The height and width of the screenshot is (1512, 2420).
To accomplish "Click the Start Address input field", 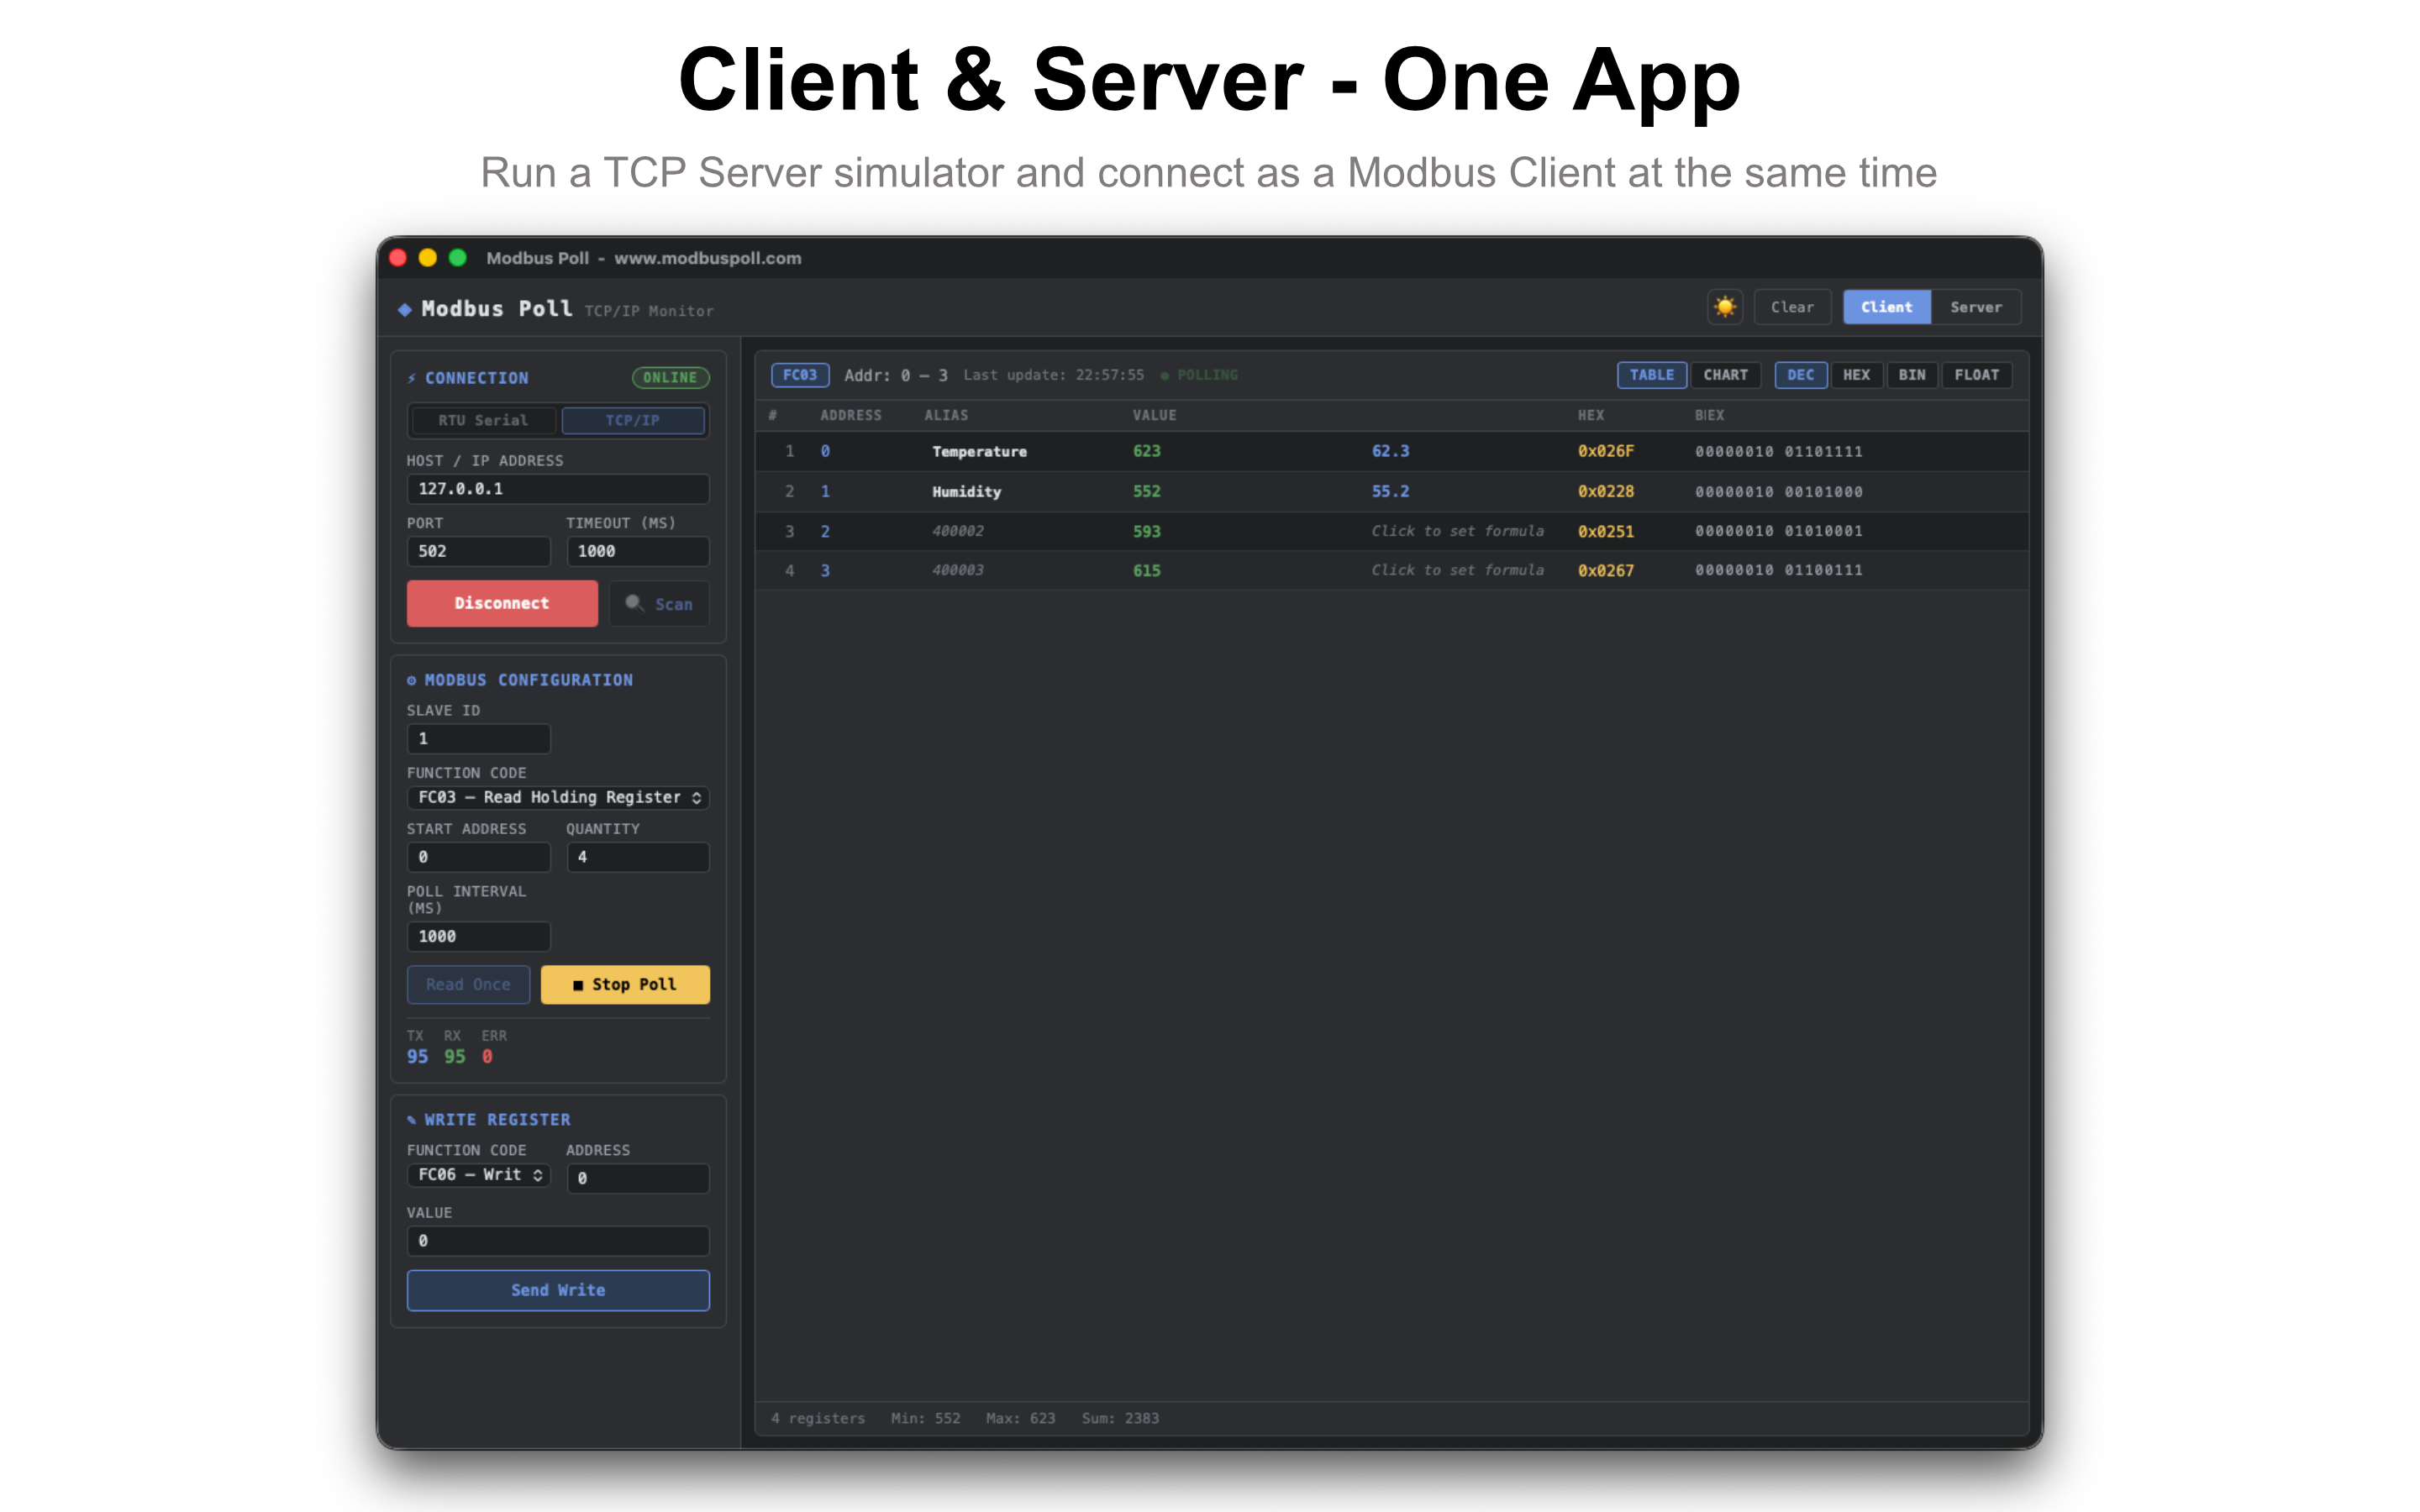I will (x=479, y=857).
